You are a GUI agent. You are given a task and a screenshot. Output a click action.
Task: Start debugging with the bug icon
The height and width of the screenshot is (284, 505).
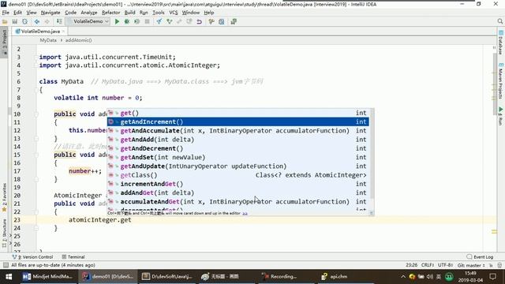click(127, 21)
